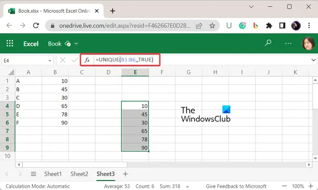Select cell B2 containing 45

[55, 89]
